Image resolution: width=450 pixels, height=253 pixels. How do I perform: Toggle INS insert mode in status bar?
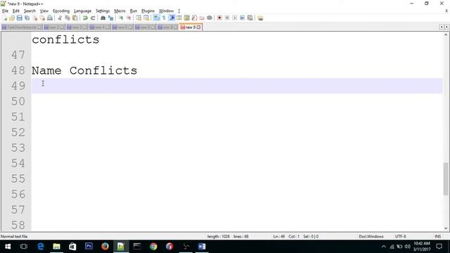point(437,236)
